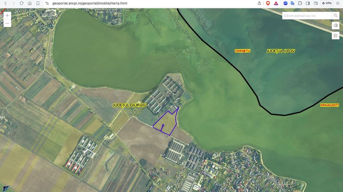Bookmark this page

click(x=38, y=3)
